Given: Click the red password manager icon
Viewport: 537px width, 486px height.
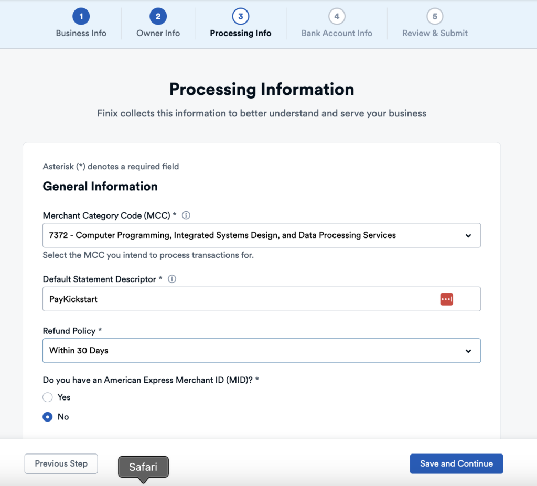Looking at the screenshot, I should click(446, 299).
